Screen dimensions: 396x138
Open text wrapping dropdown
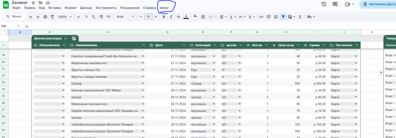coord(242,17)
